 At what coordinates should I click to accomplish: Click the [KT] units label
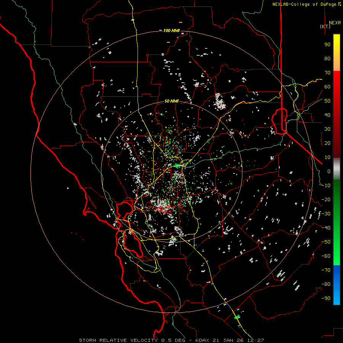pos(325,26)
